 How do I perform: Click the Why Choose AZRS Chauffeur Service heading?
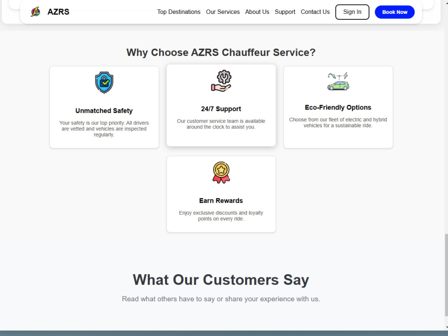221,52
